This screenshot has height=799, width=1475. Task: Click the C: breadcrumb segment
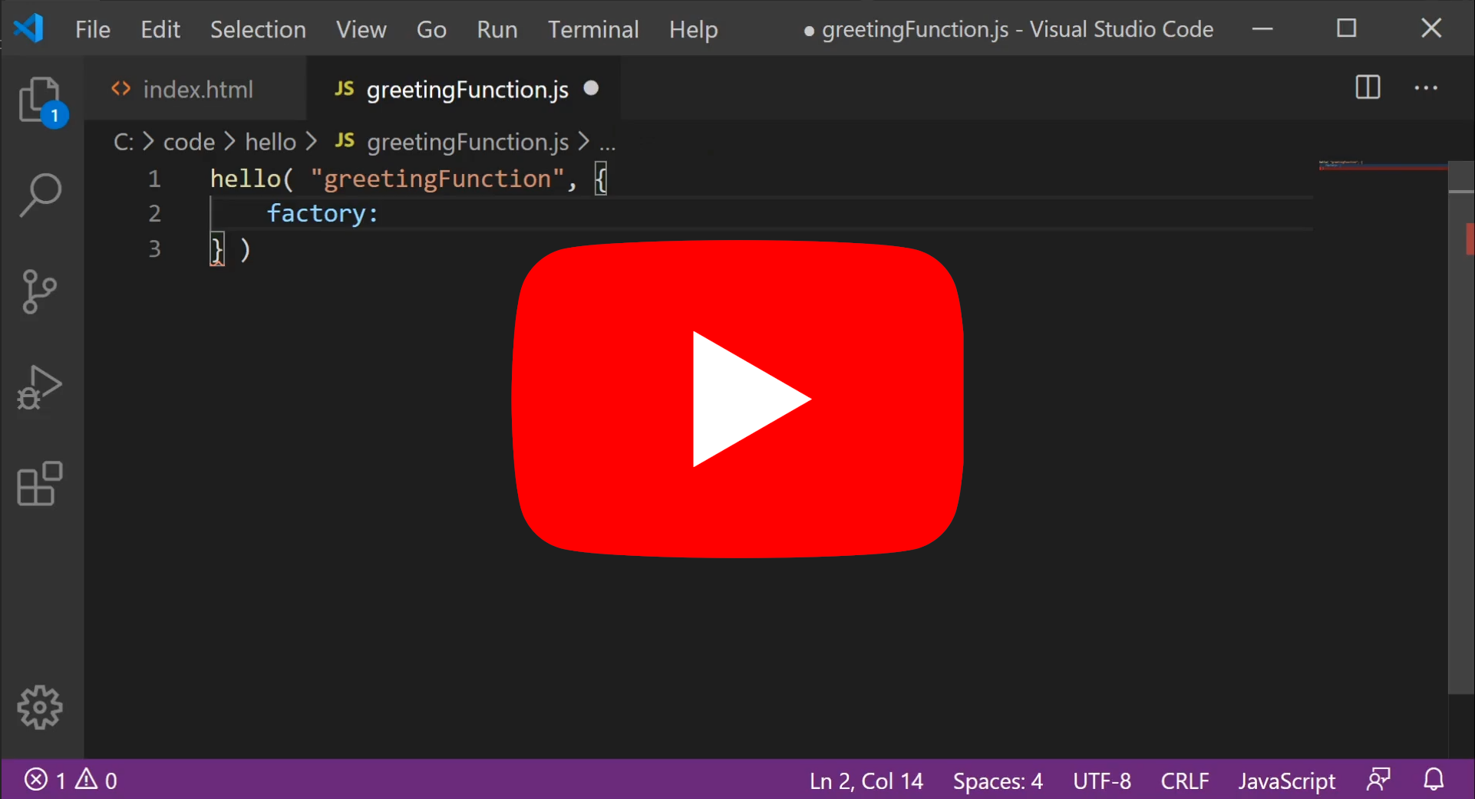pos(124,142)
